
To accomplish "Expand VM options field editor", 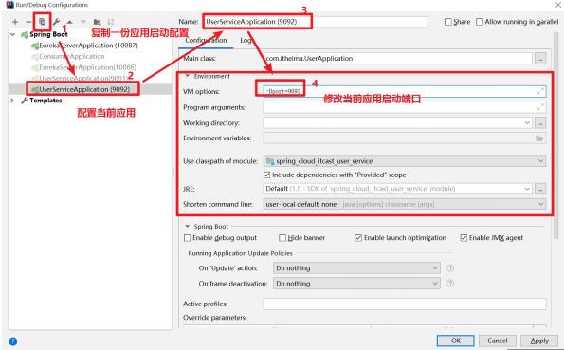I will pyautogui.click(x=540, y=91).
